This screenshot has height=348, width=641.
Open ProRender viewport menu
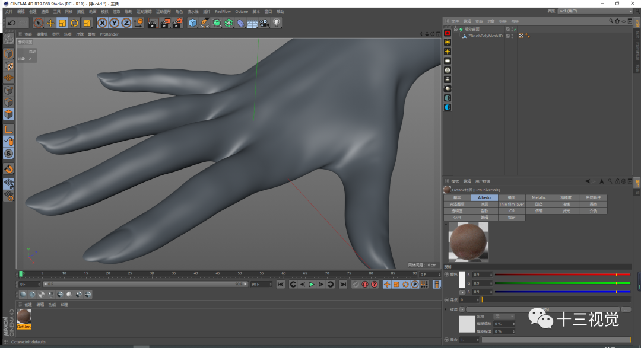click(109, 34)
